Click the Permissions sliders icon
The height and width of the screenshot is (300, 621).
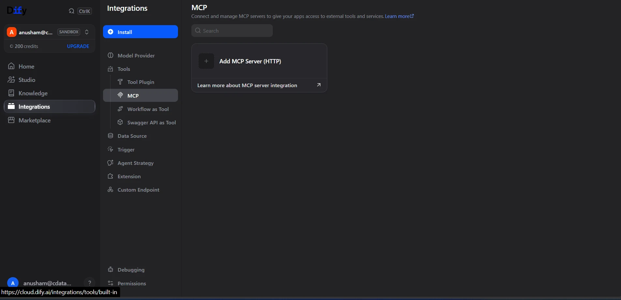coord(111,283)
